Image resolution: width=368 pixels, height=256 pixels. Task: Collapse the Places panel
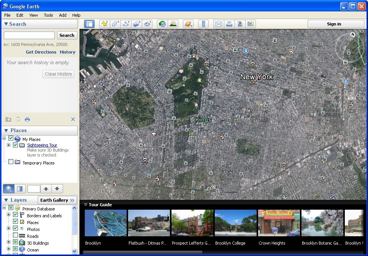point(5,130)
